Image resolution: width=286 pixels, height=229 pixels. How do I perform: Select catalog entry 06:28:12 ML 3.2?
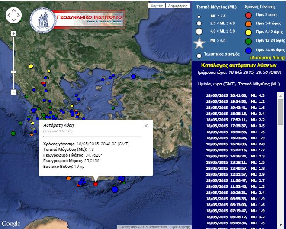(235, 217)
